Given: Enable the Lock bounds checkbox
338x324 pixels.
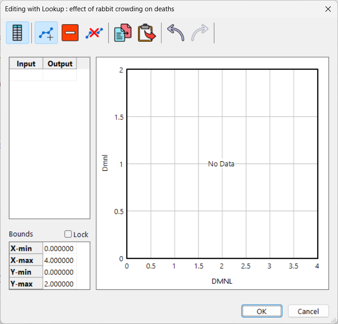Looking at the screenshot, I should point(68,234).
